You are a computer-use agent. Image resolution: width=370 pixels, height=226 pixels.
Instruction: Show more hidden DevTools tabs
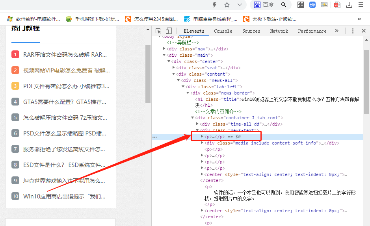[337, 31]
